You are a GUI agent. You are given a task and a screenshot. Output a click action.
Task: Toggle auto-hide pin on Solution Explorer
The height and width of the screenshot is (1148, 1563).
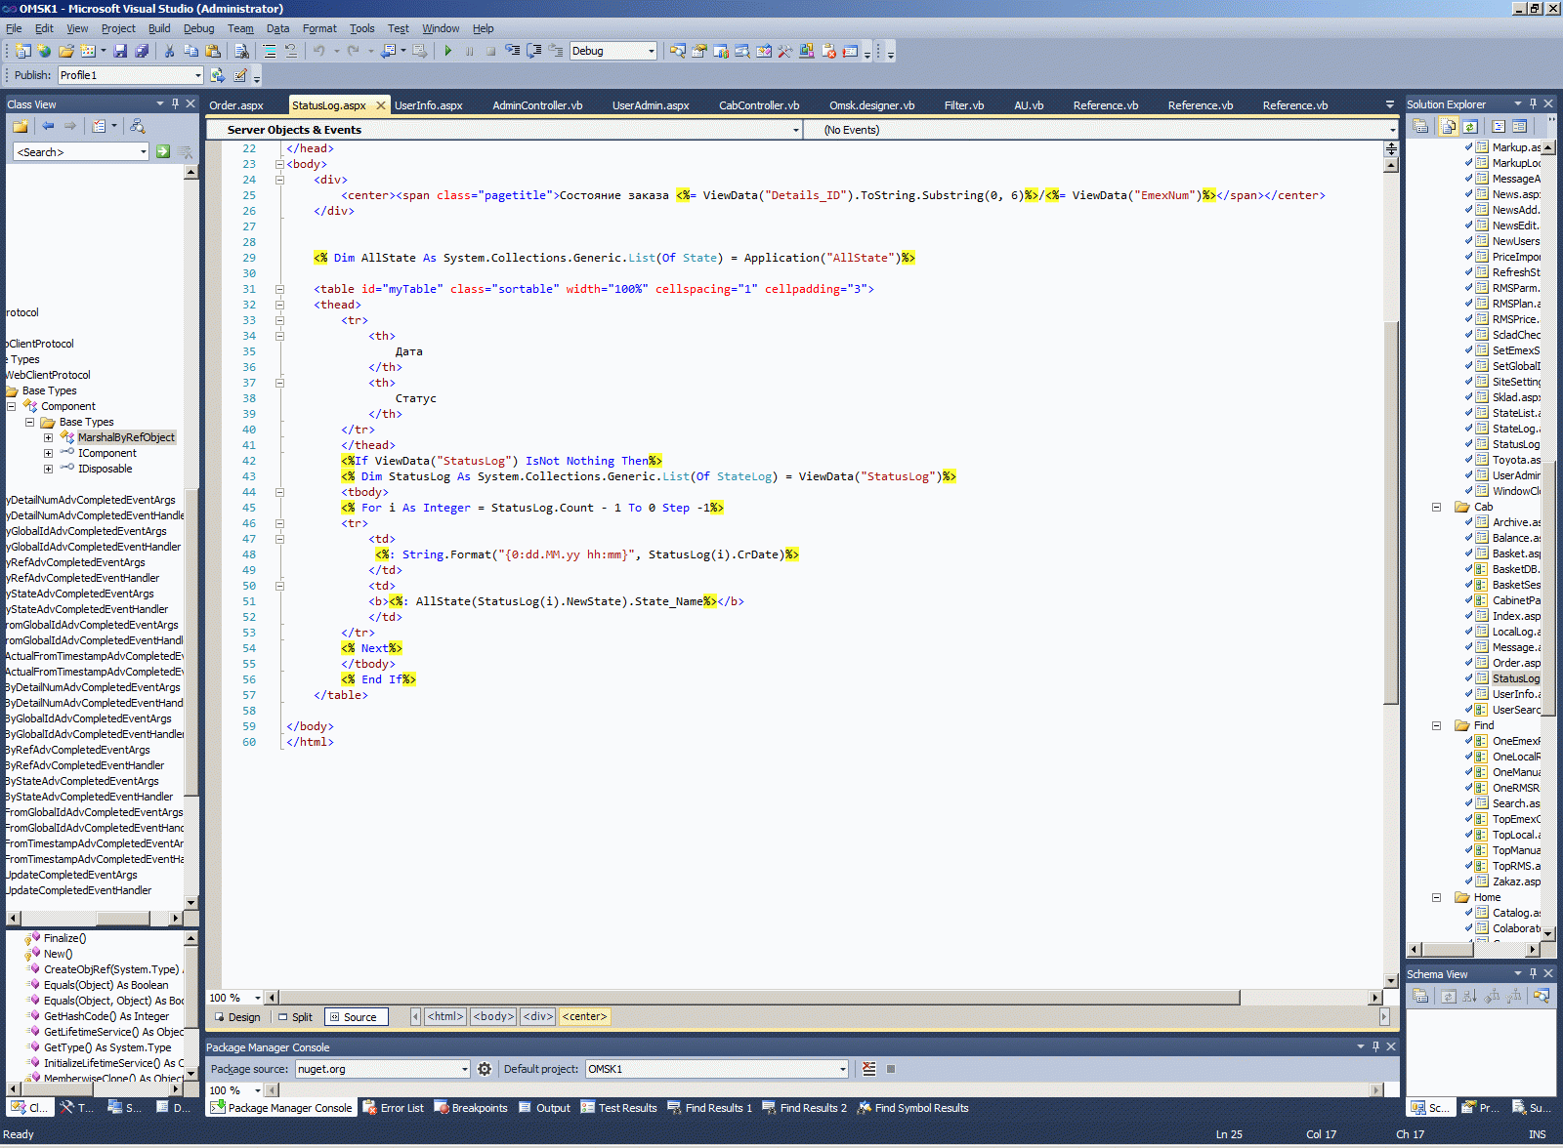coord(1533,103)
